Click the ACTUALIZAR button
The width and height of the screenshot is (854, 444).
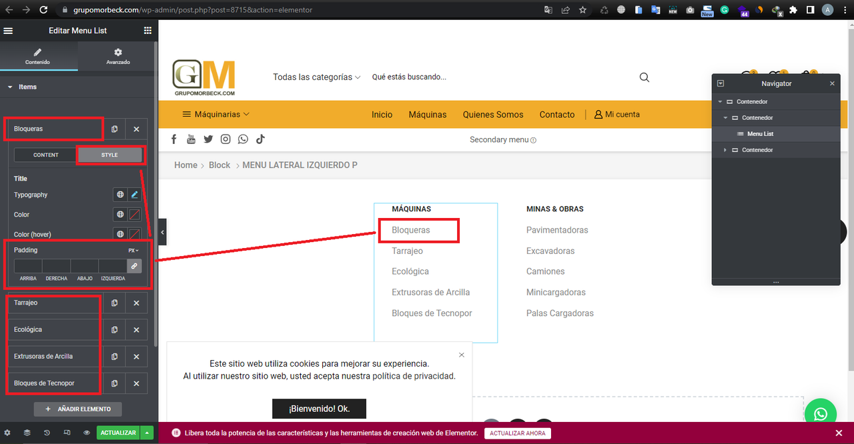(118, 433)
